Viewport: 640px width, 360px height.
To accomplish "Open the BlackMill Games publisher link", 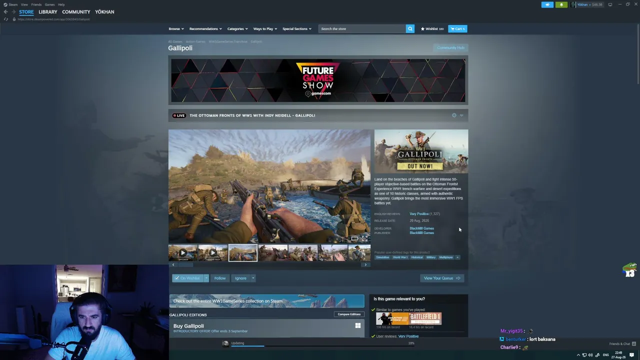I will (x=421, y=233).
